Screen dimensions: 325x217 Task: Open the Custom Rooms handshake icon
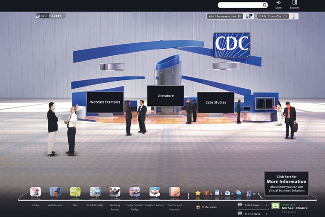(x=155, y=192)
